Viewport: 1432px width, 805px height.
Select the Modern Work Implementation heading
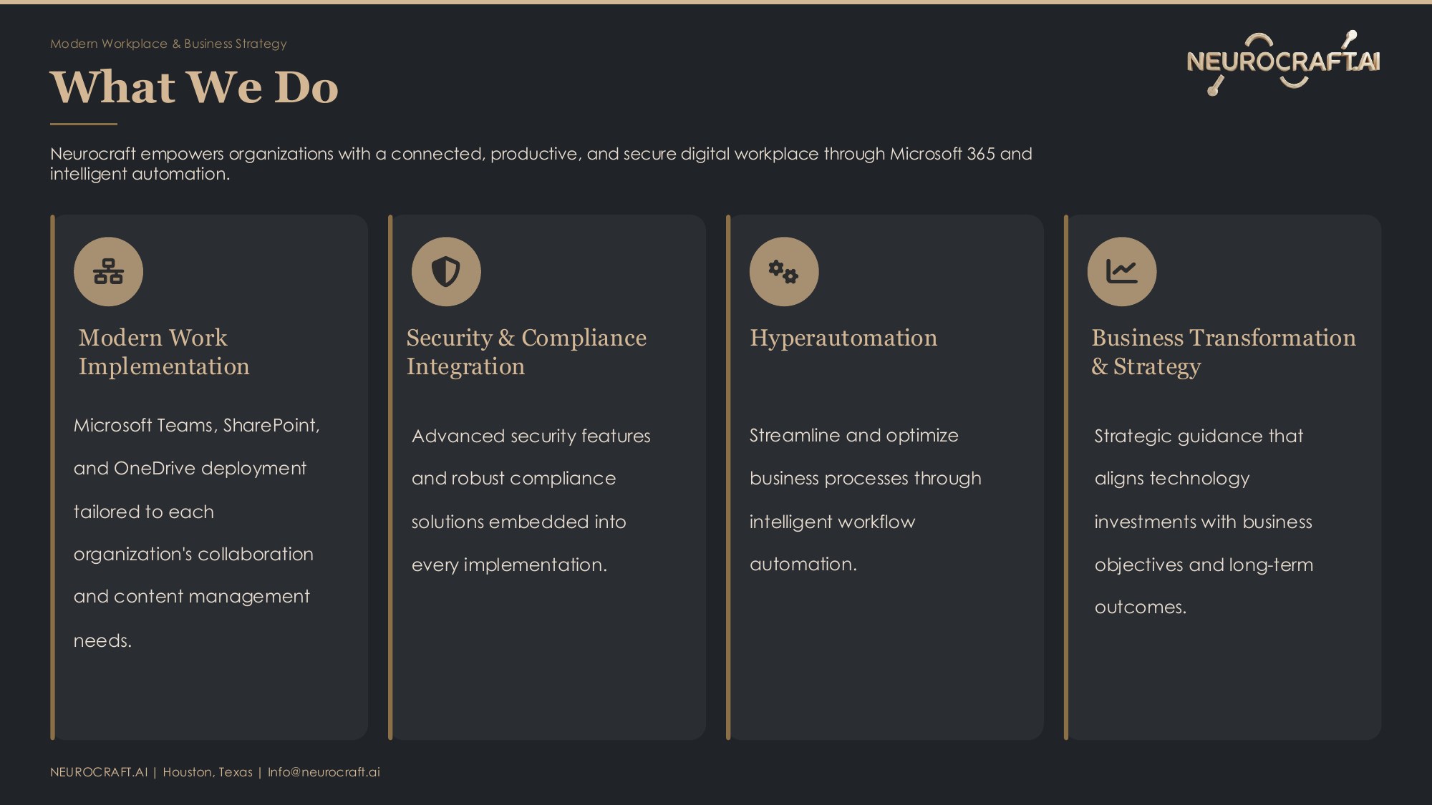click(x=164, y=352)
